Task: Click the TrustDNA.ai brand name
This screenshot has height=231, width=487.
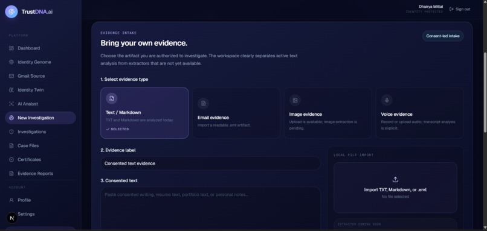Action: coord(37,12)
